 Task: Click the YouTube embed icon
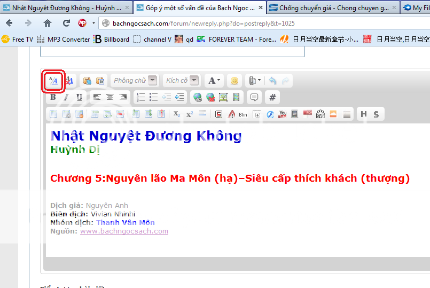pyautogui.click(x=283, y=114)
